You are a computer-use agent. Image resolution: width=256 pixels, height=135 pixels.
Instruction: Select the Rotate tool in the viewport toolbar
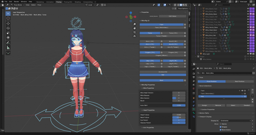click(8, 28)
